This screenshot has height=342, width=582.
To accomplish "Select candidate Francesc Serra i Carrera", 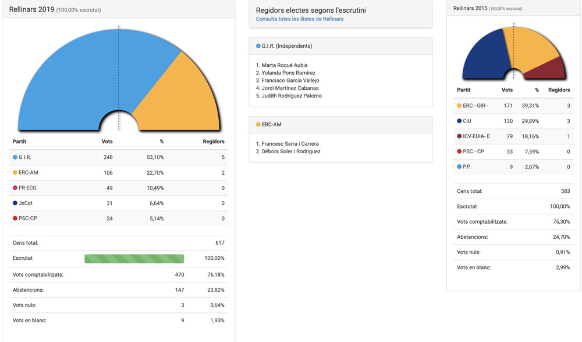I will coord(290,144).
